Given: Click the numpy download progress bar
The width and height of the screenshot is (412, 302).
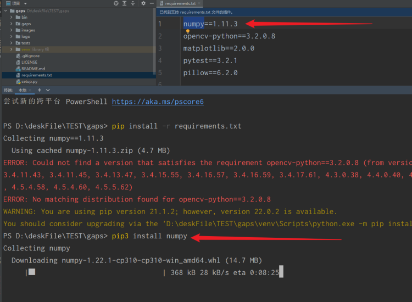Looking at the screenshot, I should (96, 272).
